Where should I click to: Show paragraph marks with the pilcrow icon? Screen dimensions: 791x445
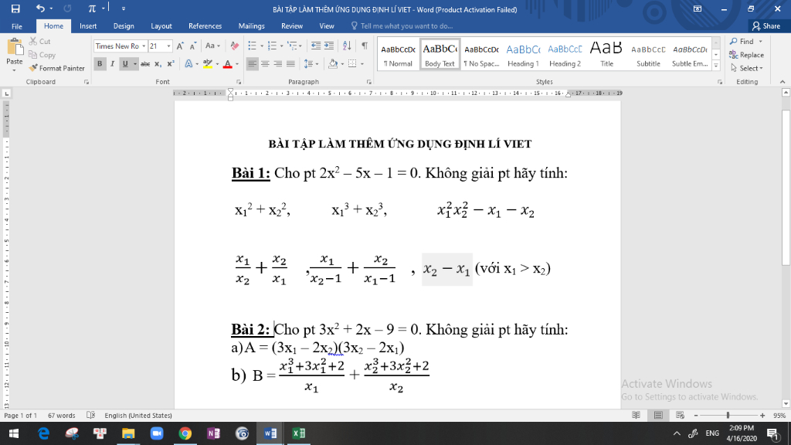coord(365,46)
